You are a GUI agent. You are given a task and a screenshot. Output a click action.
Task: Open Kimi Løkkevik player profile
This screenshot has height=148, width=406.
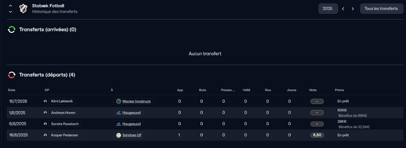(62, 101)
